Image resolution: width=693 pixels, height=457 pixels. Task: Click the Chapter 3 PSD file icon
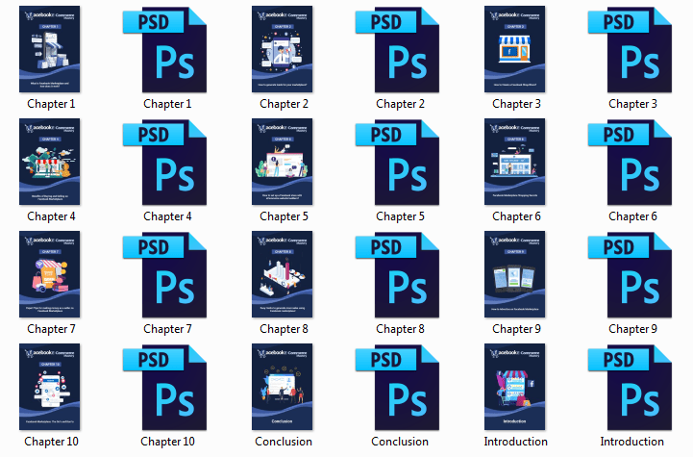tap(632, 49)
